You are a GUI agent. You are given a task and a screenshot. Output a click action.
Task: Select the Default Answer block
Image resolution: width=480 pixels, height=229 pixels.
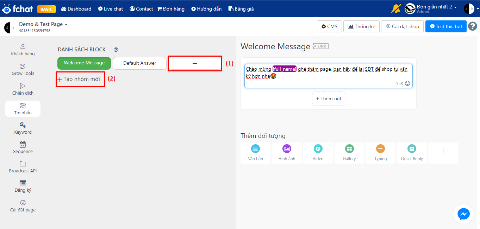139,63
